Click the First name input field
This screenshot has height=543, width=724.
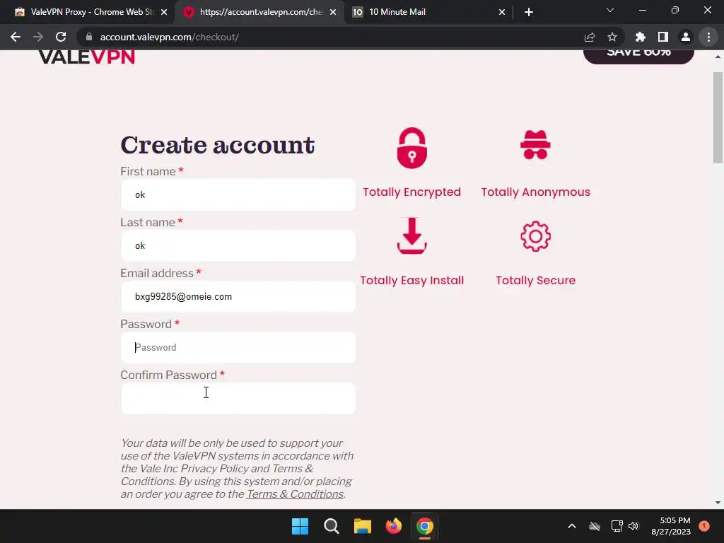[238, 194]
